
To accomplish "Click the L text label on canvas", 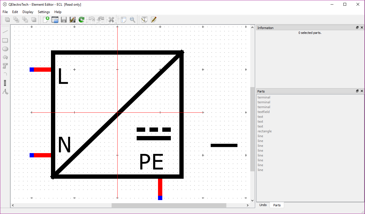I will coord(63,76).
